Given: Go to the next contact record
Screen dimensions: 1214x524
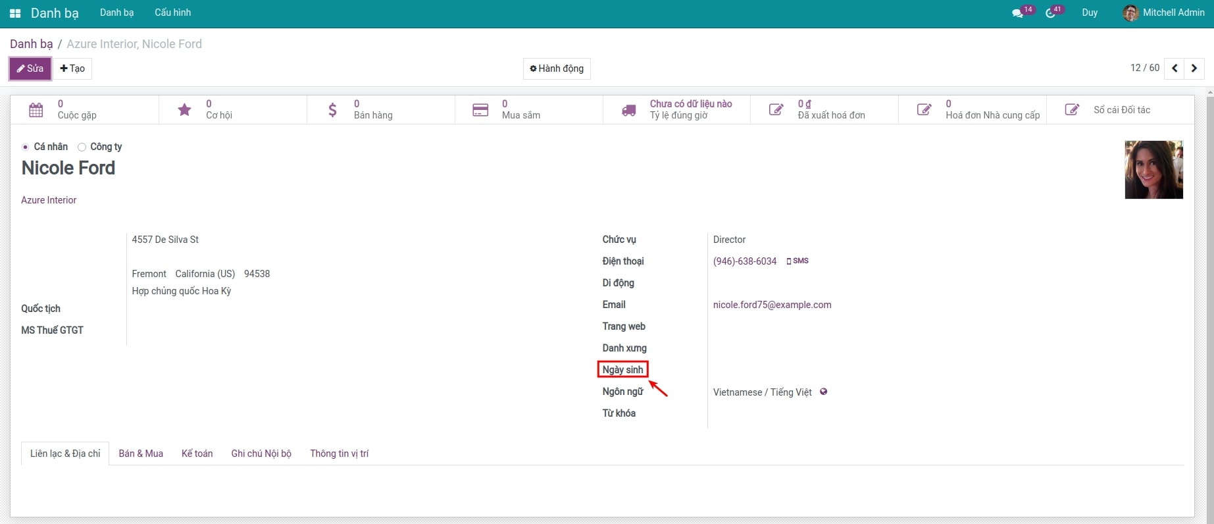Looking at the screenshot, I should click(1194, 68).
